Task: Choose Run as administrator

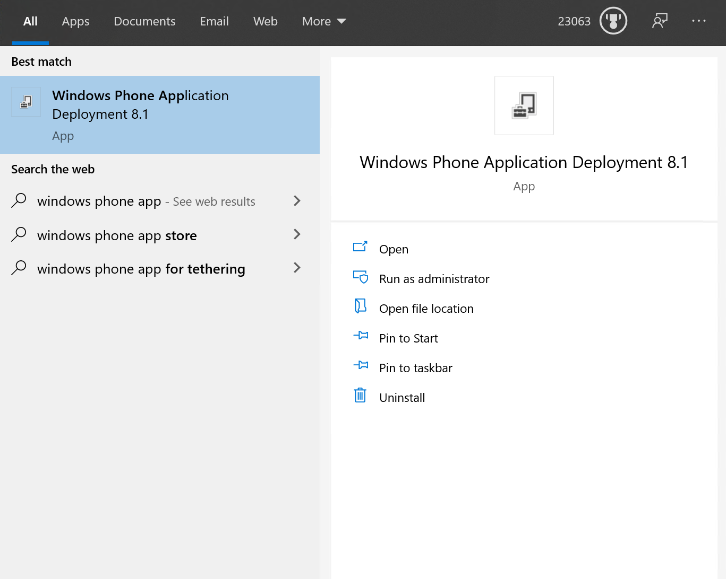Action: click(434, 279)
